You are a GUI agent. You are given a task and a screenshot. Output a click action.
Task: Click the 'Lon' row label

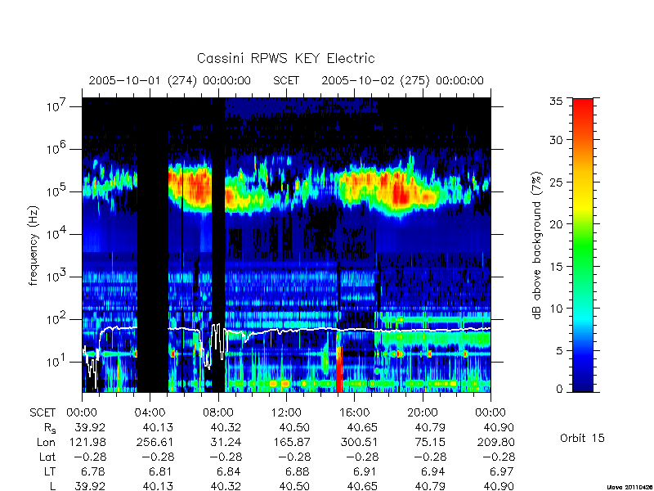pos(46,442)
